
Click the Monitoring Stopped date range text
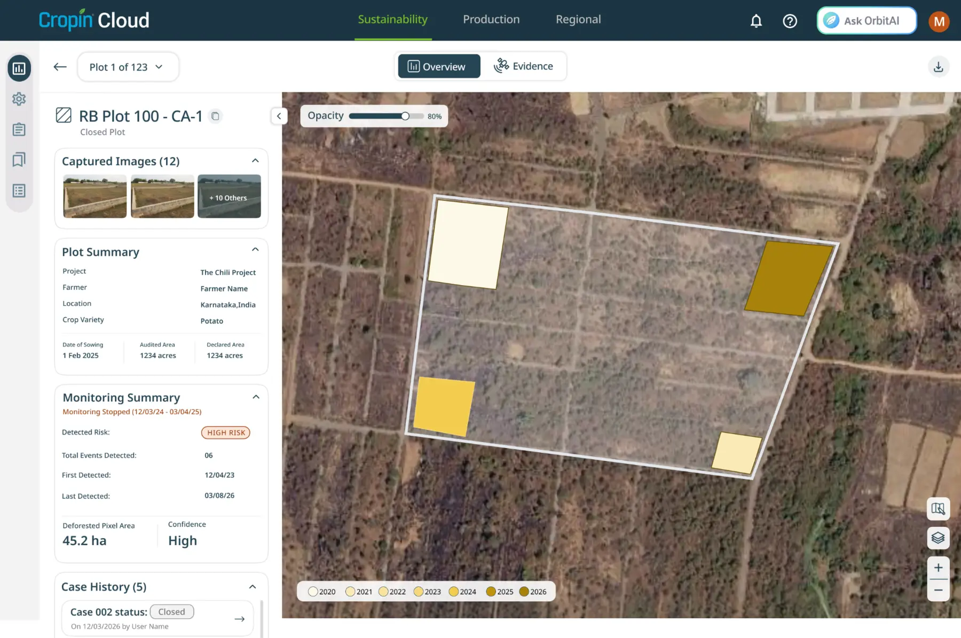coord(132,412)
